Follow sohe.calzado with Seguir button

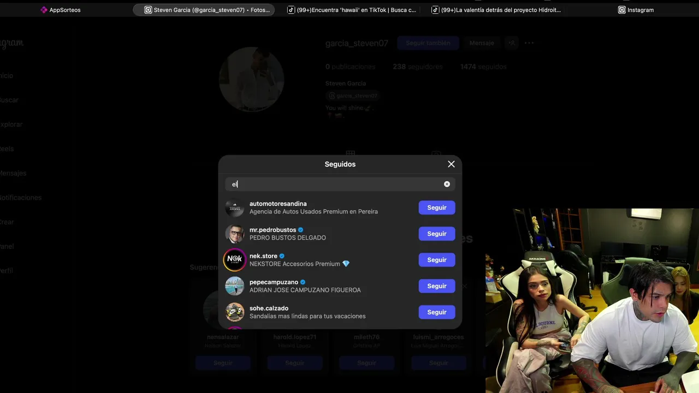coord(437,312)
